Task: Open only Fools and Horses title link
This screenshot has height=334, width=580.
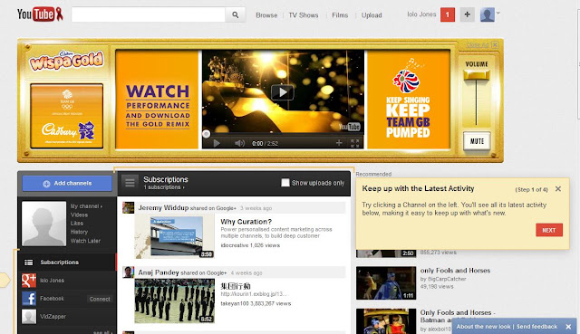Action: coord(455,271)
